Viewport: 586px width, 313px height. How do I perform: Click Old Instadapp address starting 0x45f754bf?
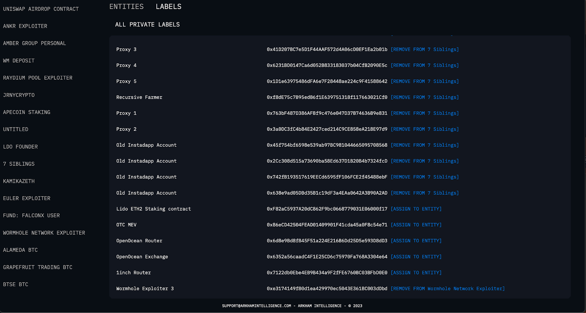point(327,145)
